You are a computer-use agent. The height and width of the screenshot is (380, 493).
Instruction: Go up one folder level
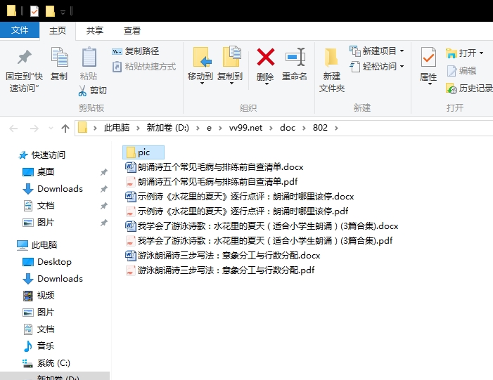(65, 128)
